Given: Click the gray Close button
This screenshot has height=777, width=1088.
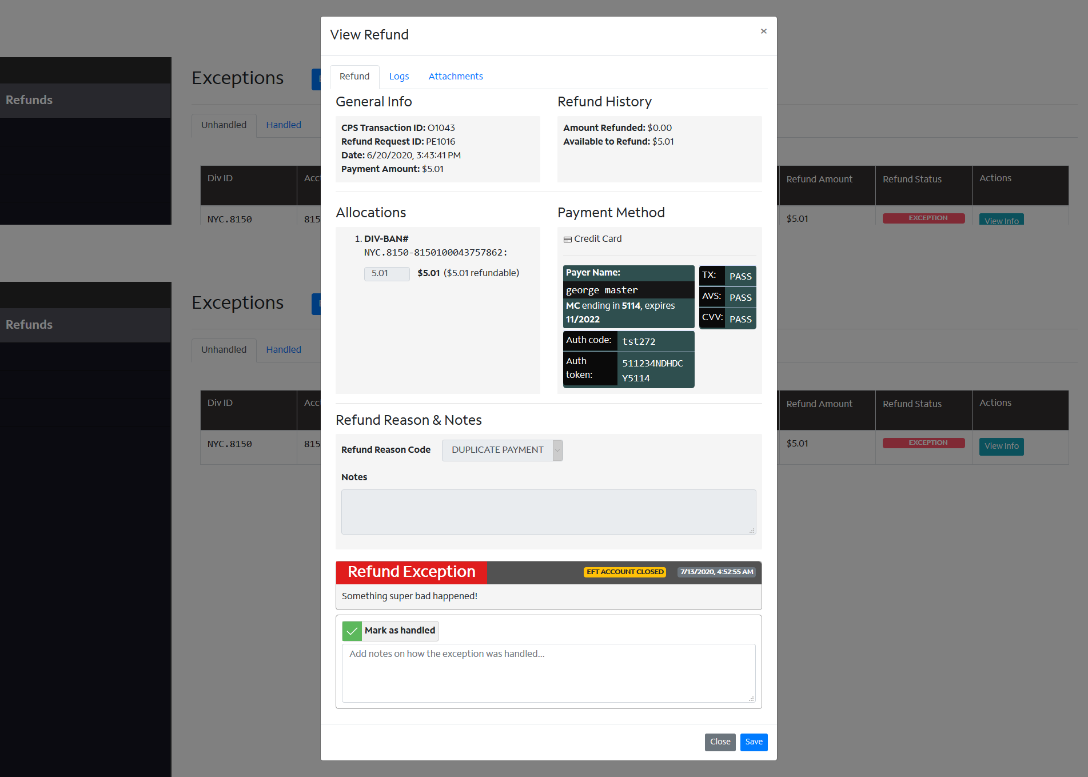Looking at the screenshot, I should pyautogui.click(x=720, y=742).
